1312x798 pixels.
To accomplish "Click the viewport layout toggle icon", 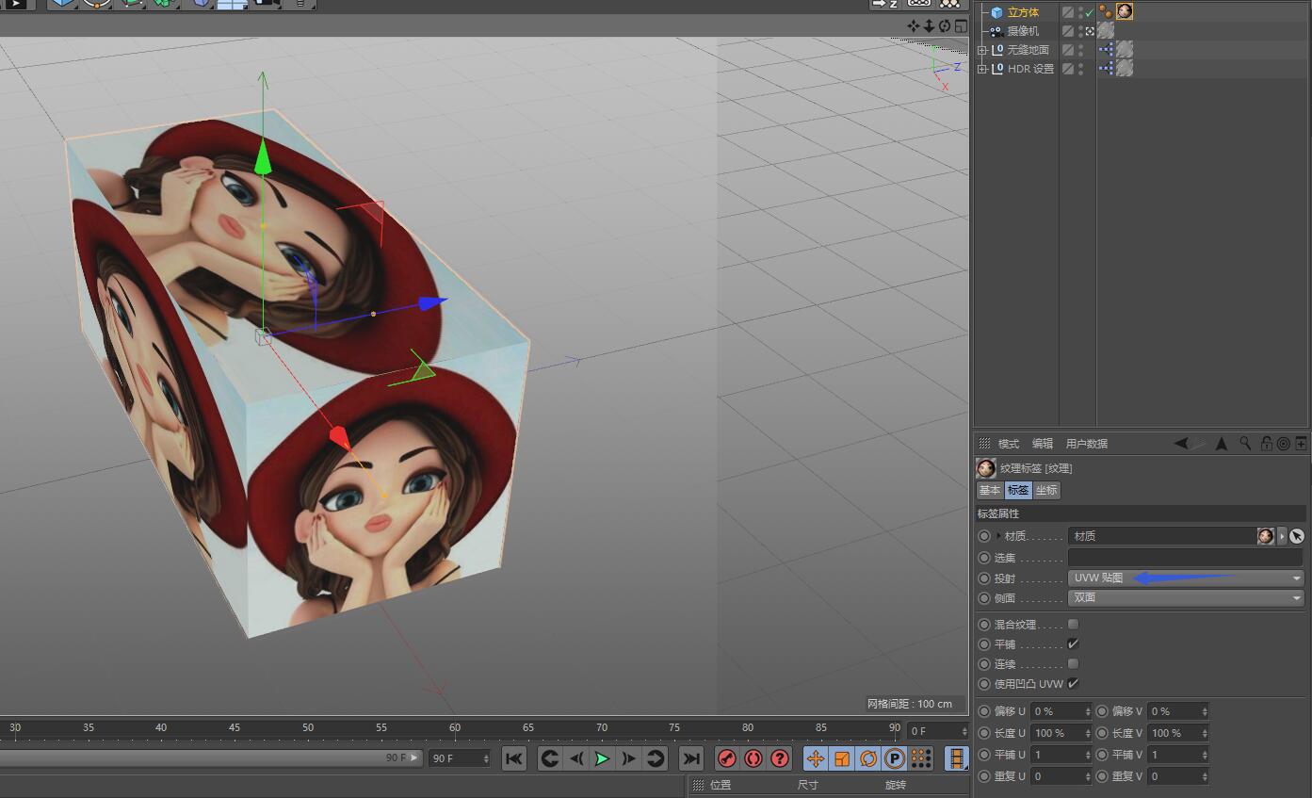I will [961, 25].
